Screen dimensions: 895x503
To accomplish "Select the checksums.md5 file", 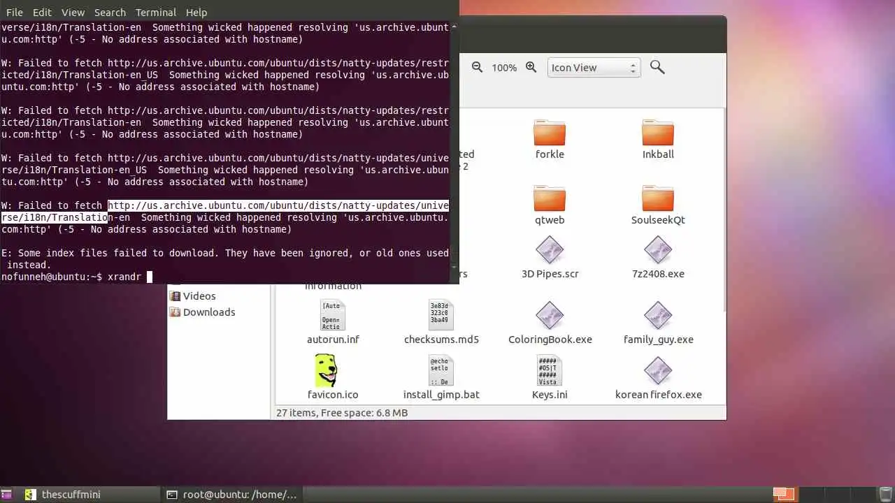I will (441, 323).
